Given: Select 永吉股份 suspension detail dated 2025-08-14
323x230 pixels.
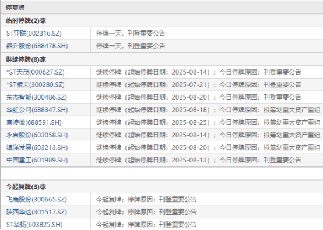Looking at the screenshot, I should [208, 135].
